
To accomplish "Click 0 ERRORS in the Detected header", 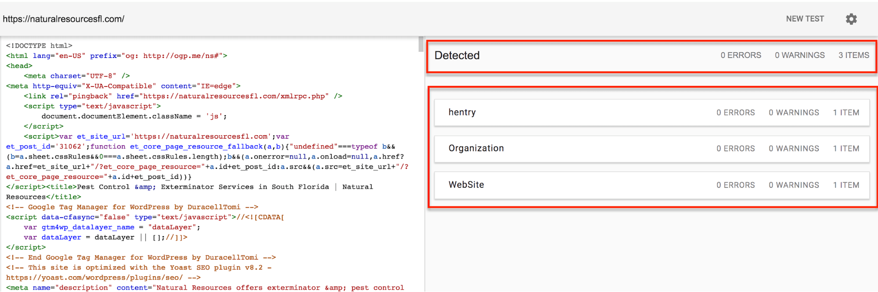I will pos(741,55).
